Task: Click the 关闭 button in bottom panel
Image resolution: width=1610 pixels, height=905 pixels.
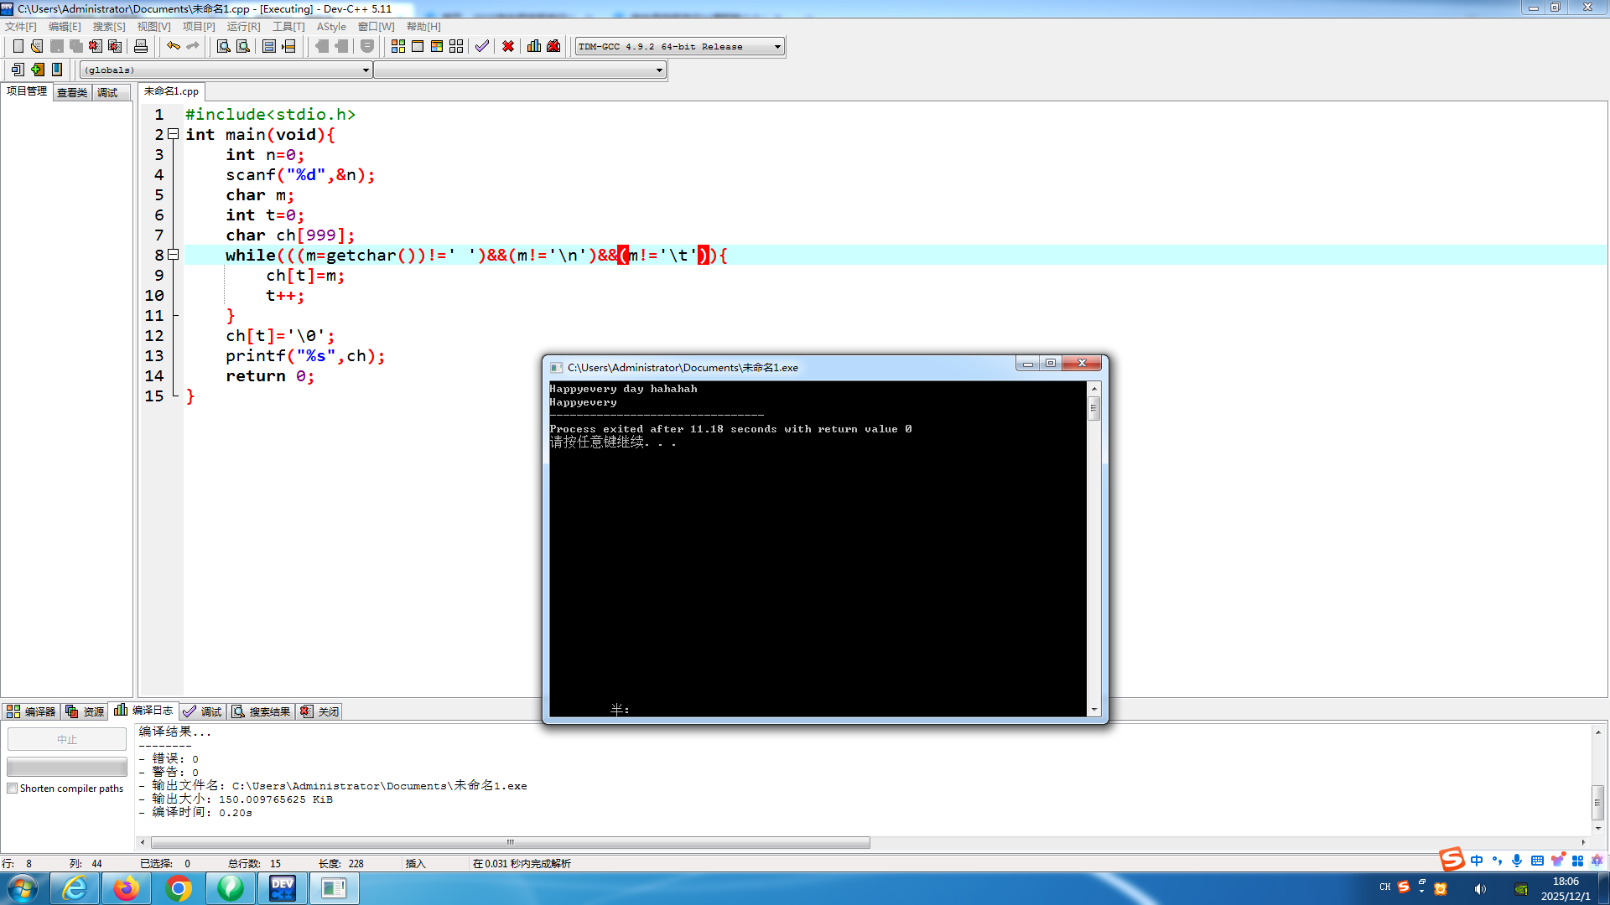Action: pos(320,711)
